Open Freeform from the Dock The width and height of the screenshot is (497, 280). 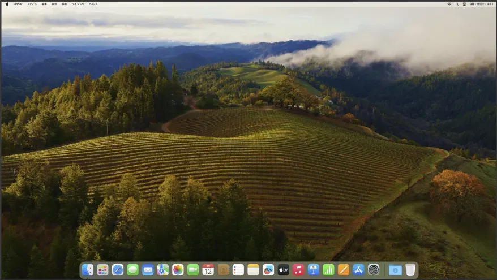(268, 270)
